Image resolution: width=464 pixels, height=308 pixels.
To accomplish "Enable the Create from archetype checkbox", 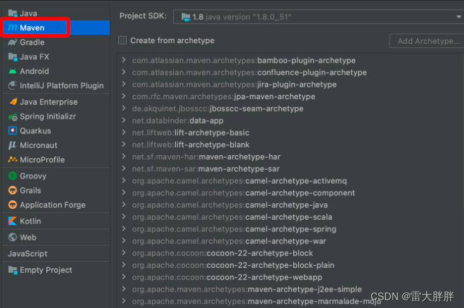I will (x=123, y=40).
